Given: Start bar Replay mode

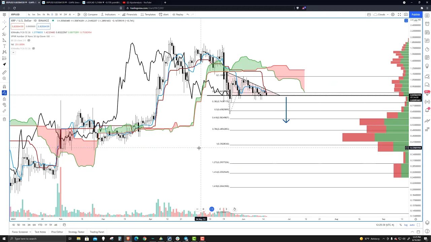Looking at the screenshot, I should (x=178, y=14).
